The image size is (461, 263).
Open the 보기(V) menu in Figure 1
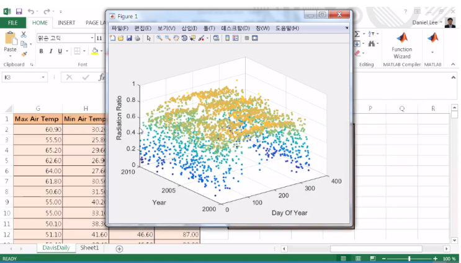[166, 28]
